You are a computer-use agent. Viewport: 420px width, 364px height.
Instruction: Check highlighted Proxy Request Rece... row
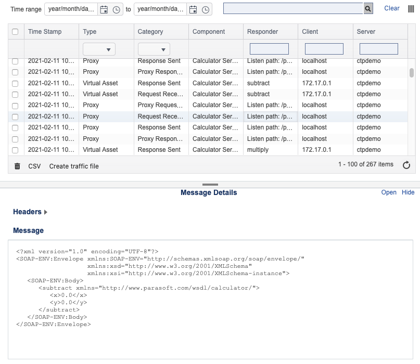[x=15, y=116]
